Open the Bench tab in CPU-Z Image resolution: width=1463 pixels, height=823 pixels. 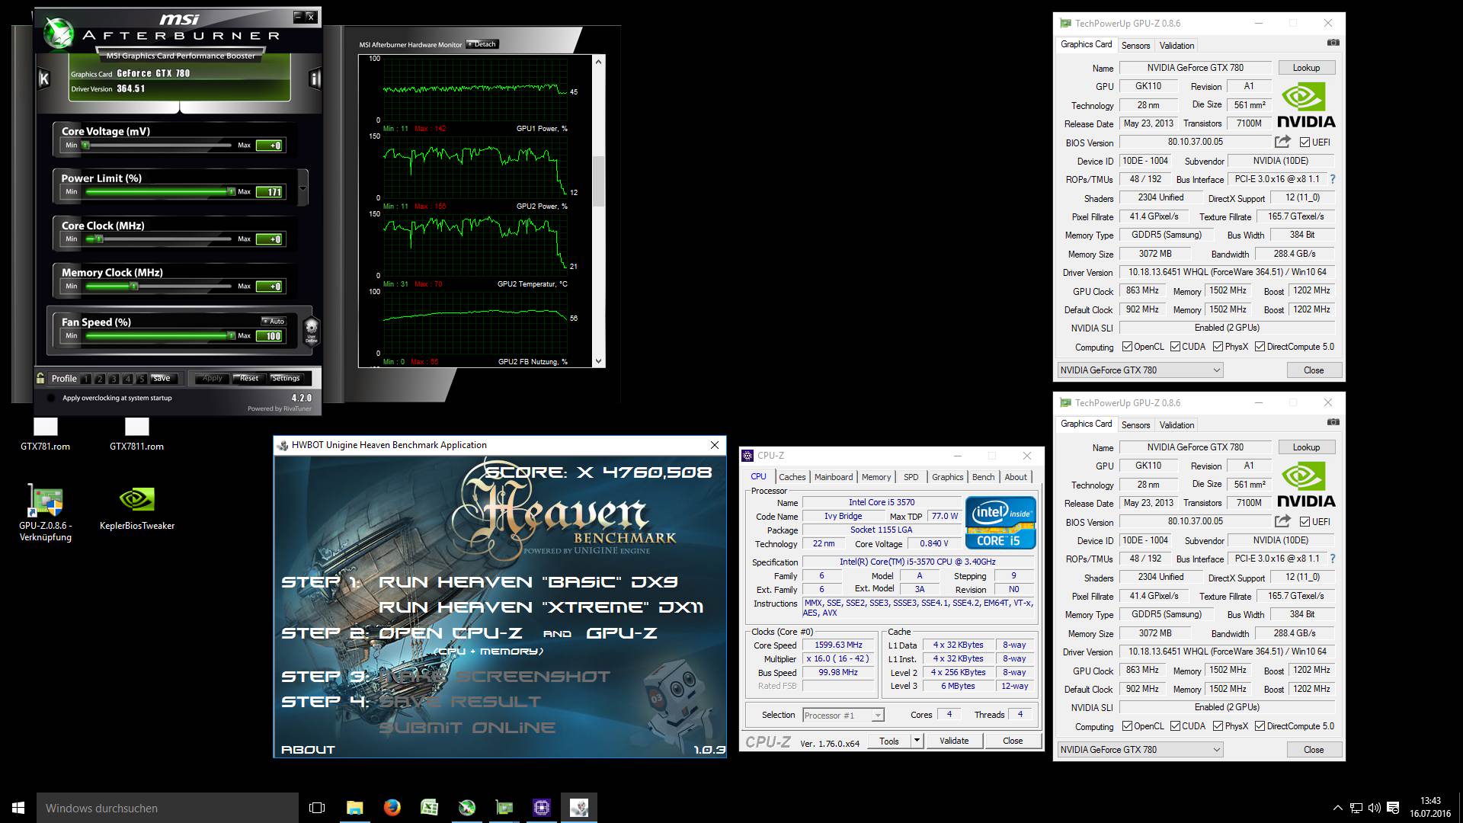[983, 477]
